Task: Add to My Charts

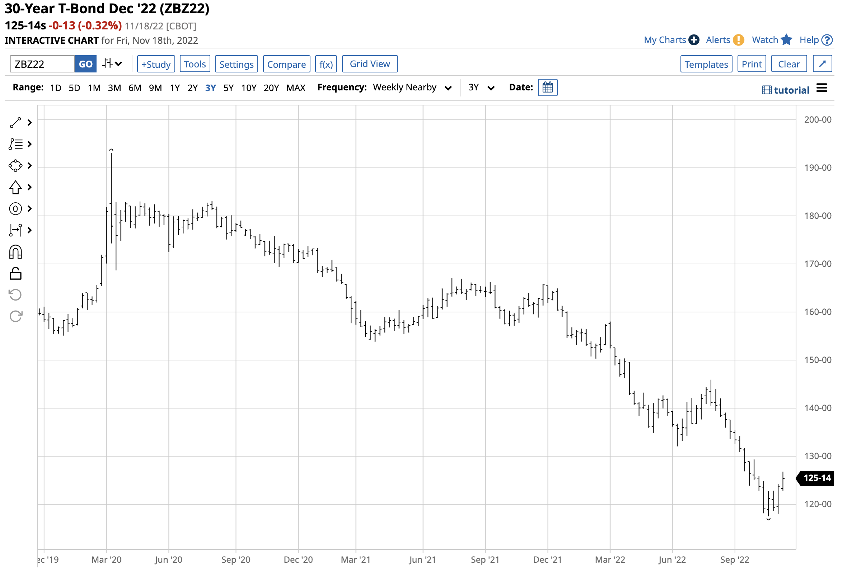Action: tap(673, 40)
